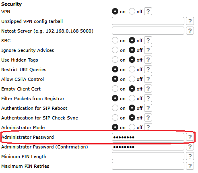198x173 pixels.
Task: Set SBC to on
Action: click(x=115, y=40)
